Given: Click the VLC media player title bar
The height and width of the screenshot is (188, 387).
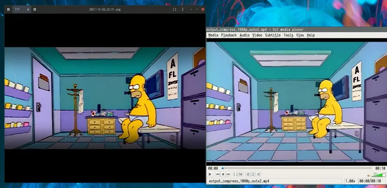Looking at the screenshot, I should pyautogui.click(x=296, y=29).
